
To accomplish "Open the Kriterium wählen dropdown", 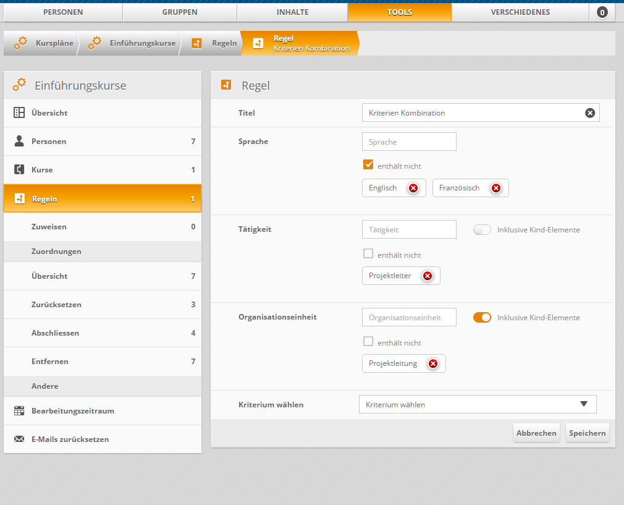I will click(477, 404).
